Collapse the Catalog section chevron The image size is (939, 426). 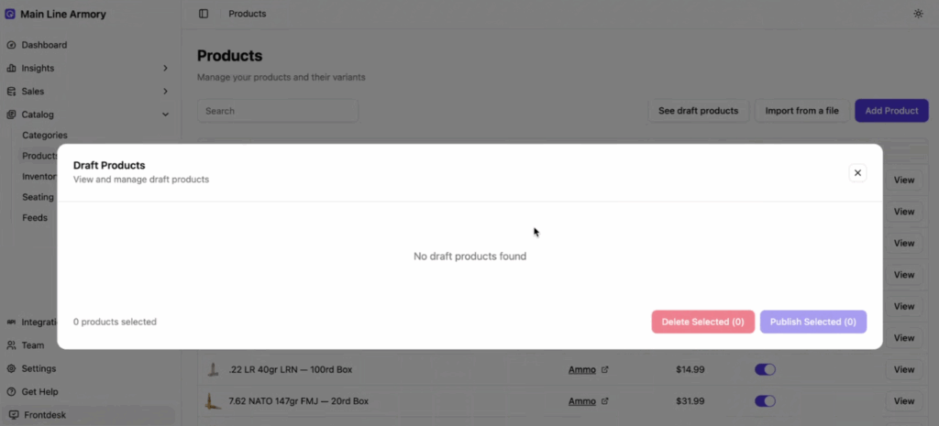(165, 115)
